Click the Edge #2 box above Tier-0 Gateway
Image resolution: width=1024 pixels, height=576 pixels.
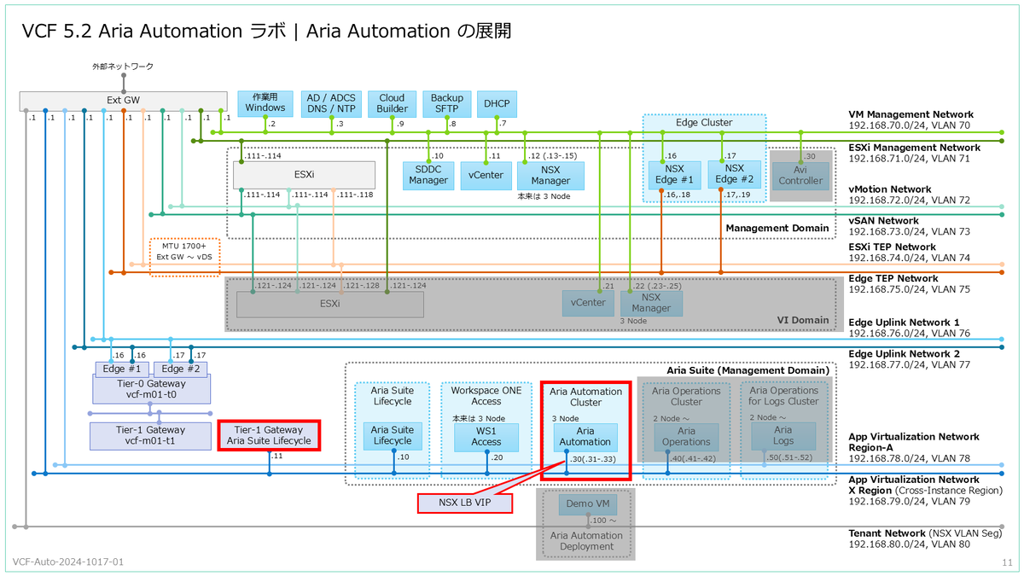click(x=180, y=369)
